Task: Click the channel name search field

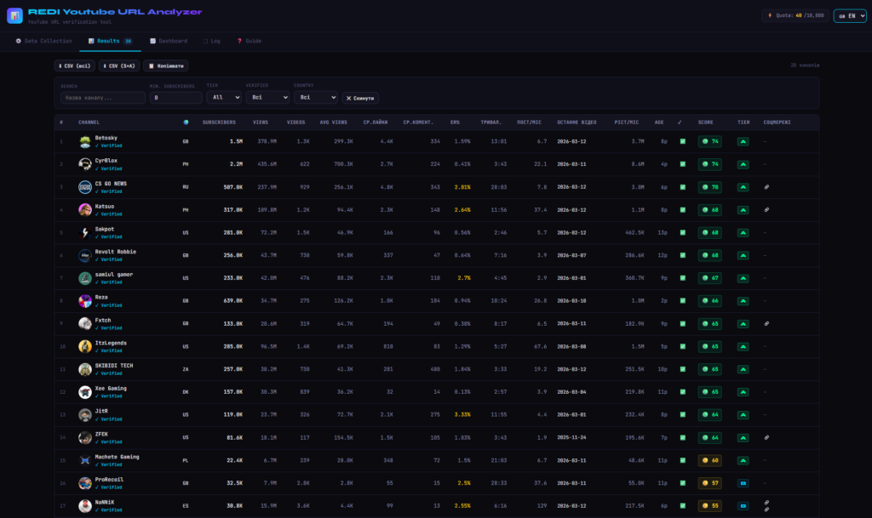Action: click(103, 98)
